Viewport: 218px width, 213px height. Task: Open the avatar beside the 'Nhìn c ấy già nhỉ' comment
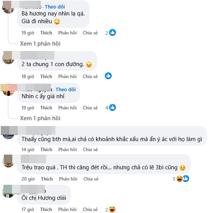tap(8, 91)
